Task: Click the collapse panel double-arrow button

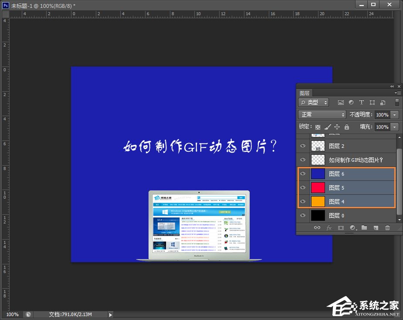Action: [x=391, y=87]
